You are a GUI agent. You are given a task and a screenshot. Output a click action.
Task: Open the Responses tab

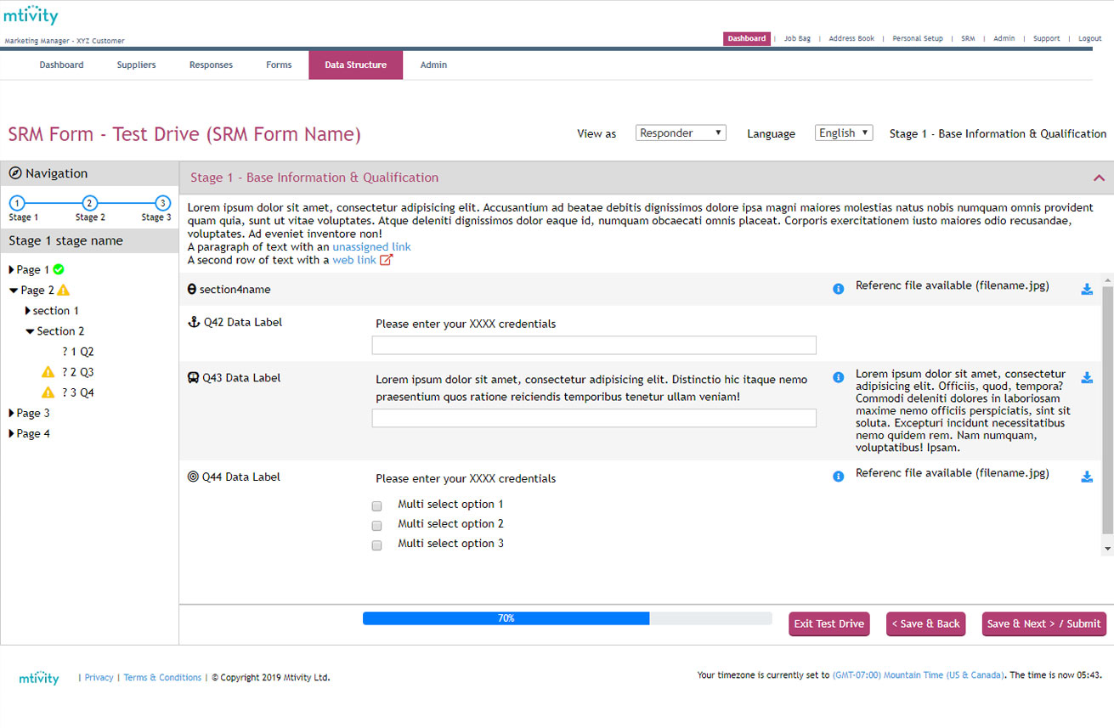pyautogui.click(x=211, y=65)
